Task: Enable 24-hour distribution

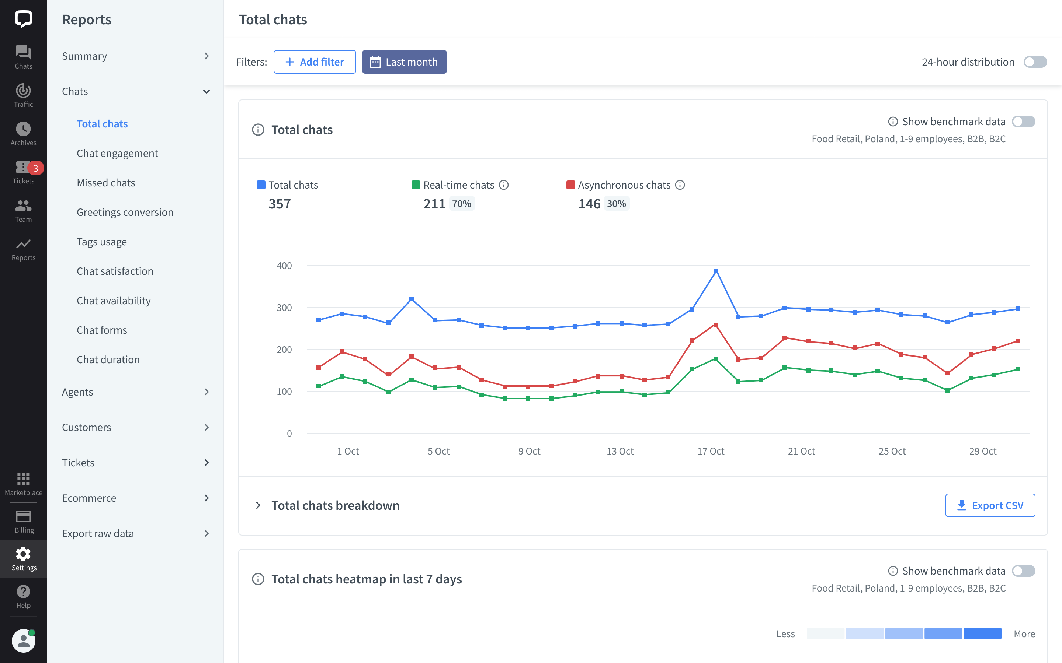Action: click(x=1035, y=62)
